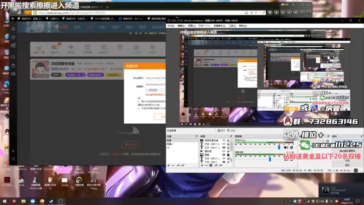Viewport: 364px width, 205px height.
Task: Remove the selected scene with the minus icon
Action: point(173,165)
